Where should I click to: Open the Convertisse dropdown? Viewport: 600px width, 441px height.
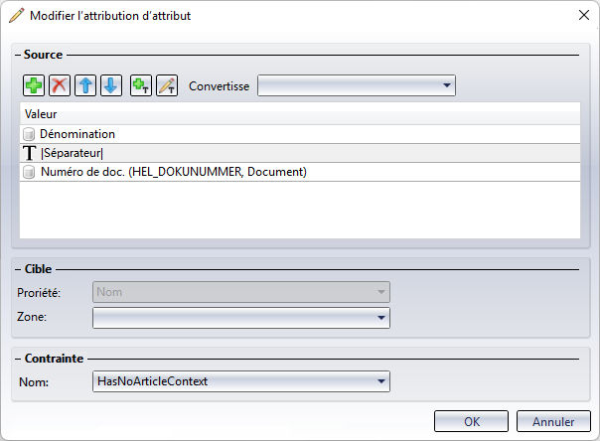tap(357, 85)
